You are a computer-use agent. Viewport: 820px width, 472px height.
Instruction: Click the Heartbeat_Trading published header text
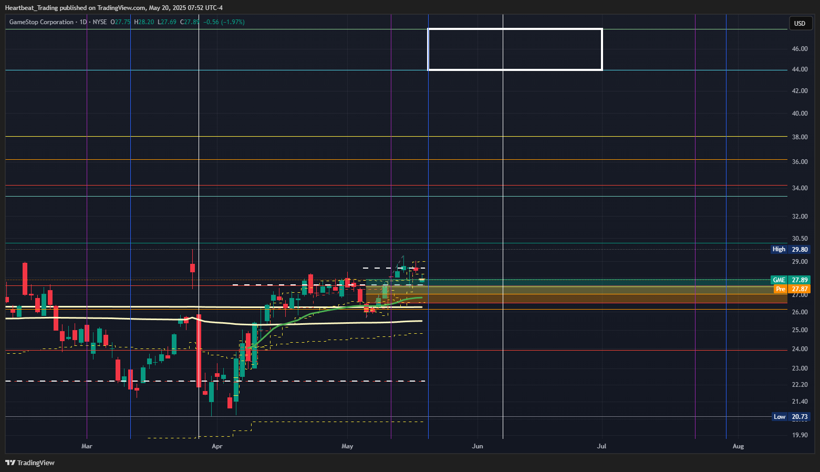coord(113,8)
